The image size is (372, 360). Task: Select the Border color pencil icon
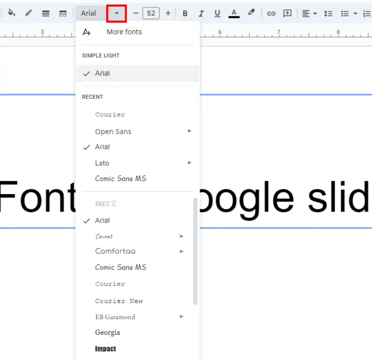point(28,13)
